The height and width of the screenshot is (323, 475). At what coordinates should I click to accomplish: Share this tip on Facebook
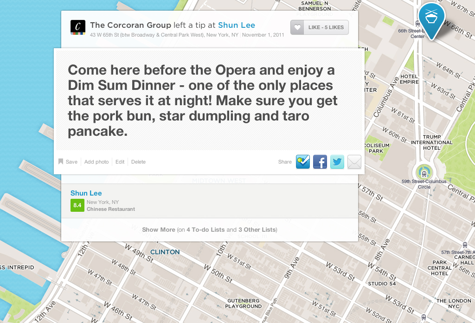(x=320, y=162)
